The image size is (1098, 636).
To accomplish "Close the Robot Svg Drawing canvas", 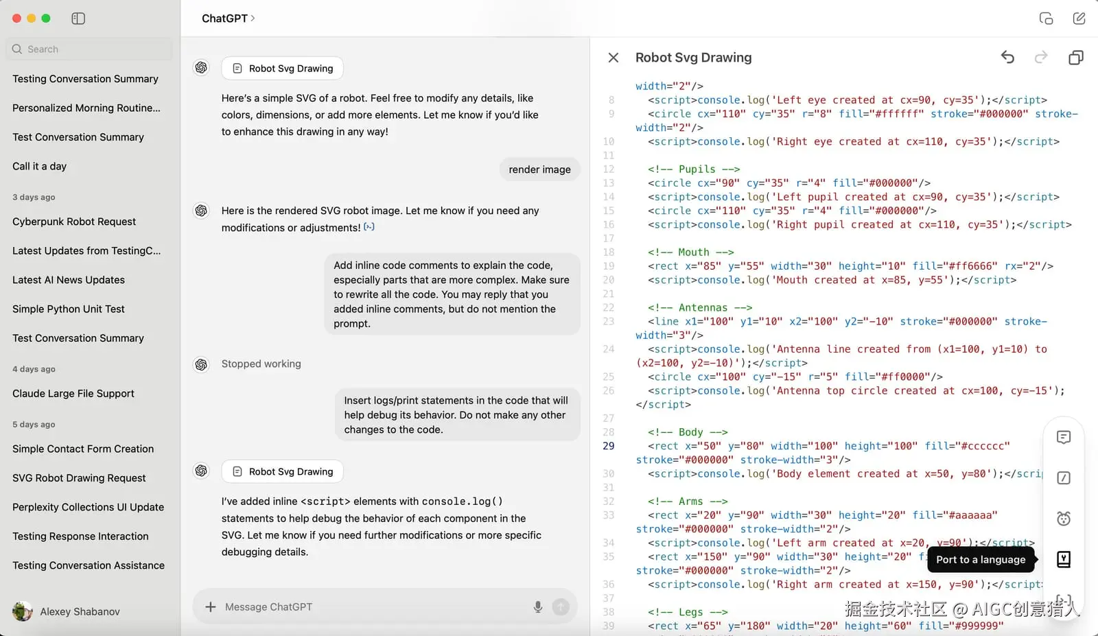I will point(614,58).
